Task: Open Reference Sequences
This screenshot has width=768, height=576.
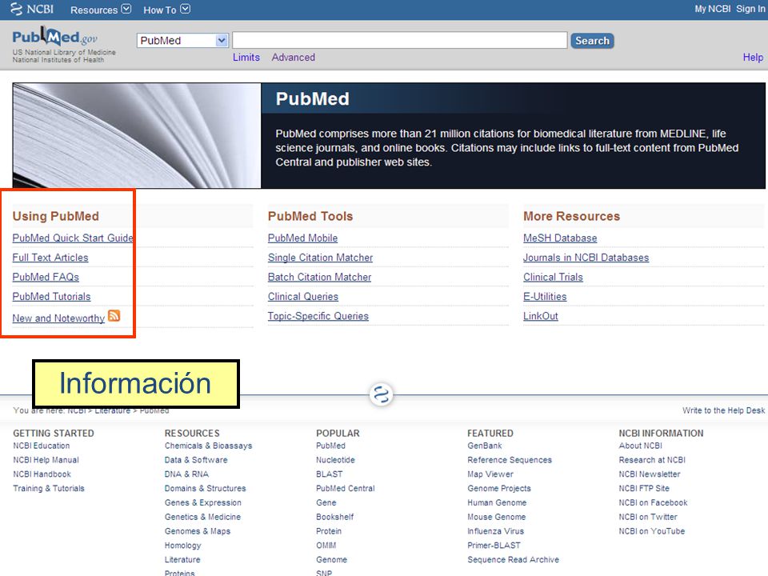Action: tap(510, 460)
